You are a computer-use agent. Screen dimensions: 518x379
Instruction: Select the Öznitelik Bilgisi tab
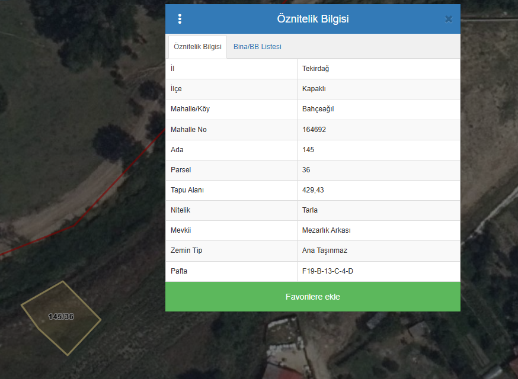click(197, 47)
